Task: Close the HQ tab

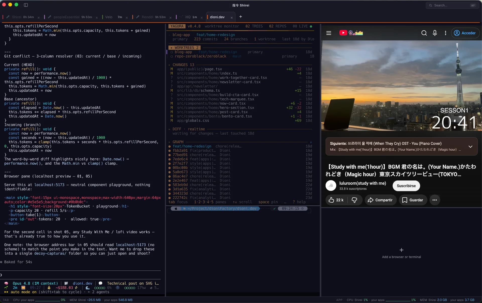Action: (202, 17)
